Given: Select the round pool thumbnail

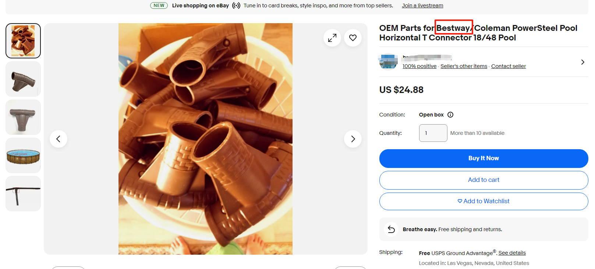Looking at the screenshot, I should 23,155.
